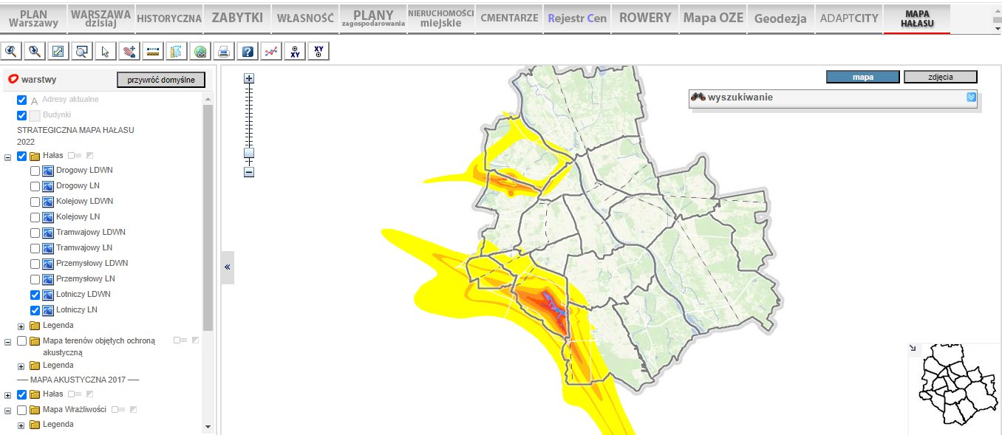Click the warstwy panel logo icon
This screenshot has width=1002, height=435.
[x=13, y=79]
